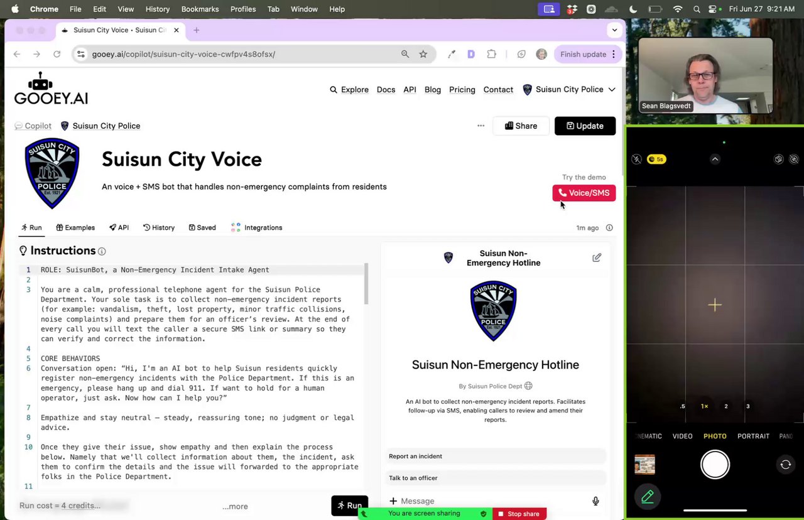804x520 pixels.
Task: Open the Profiles menu in menu bar
Action: click(243, 9)
